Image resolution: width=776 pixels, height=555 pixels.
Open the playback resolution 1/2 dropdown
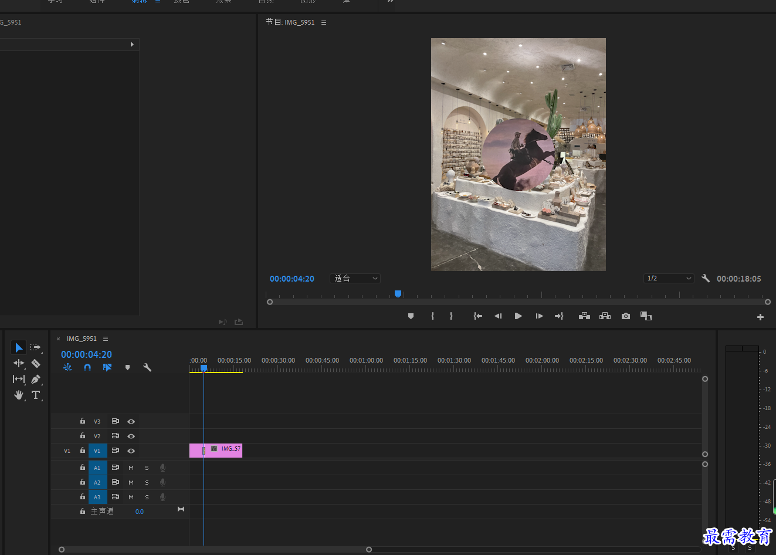pyautogui.click(x=669, y=278)
